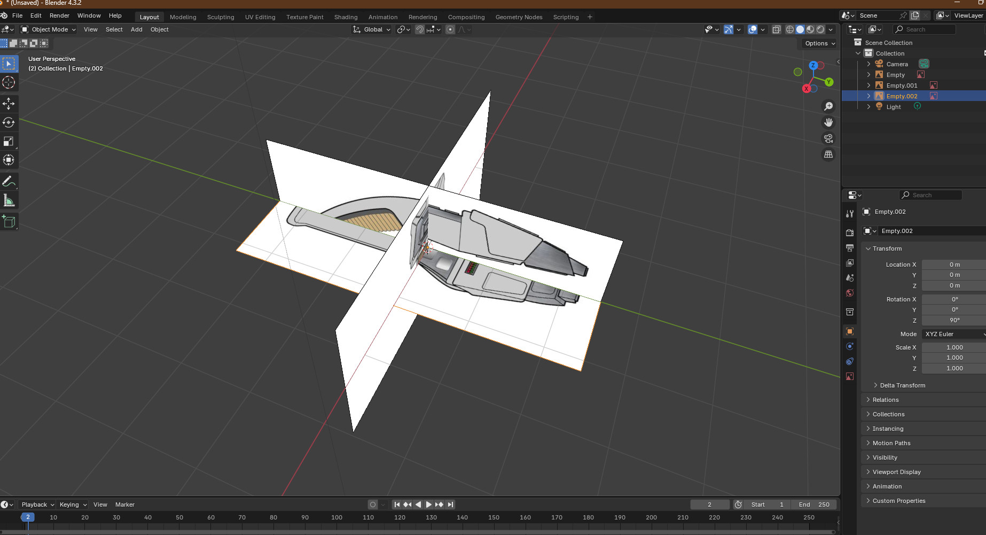Open the File menu

(x=17, y=15)
